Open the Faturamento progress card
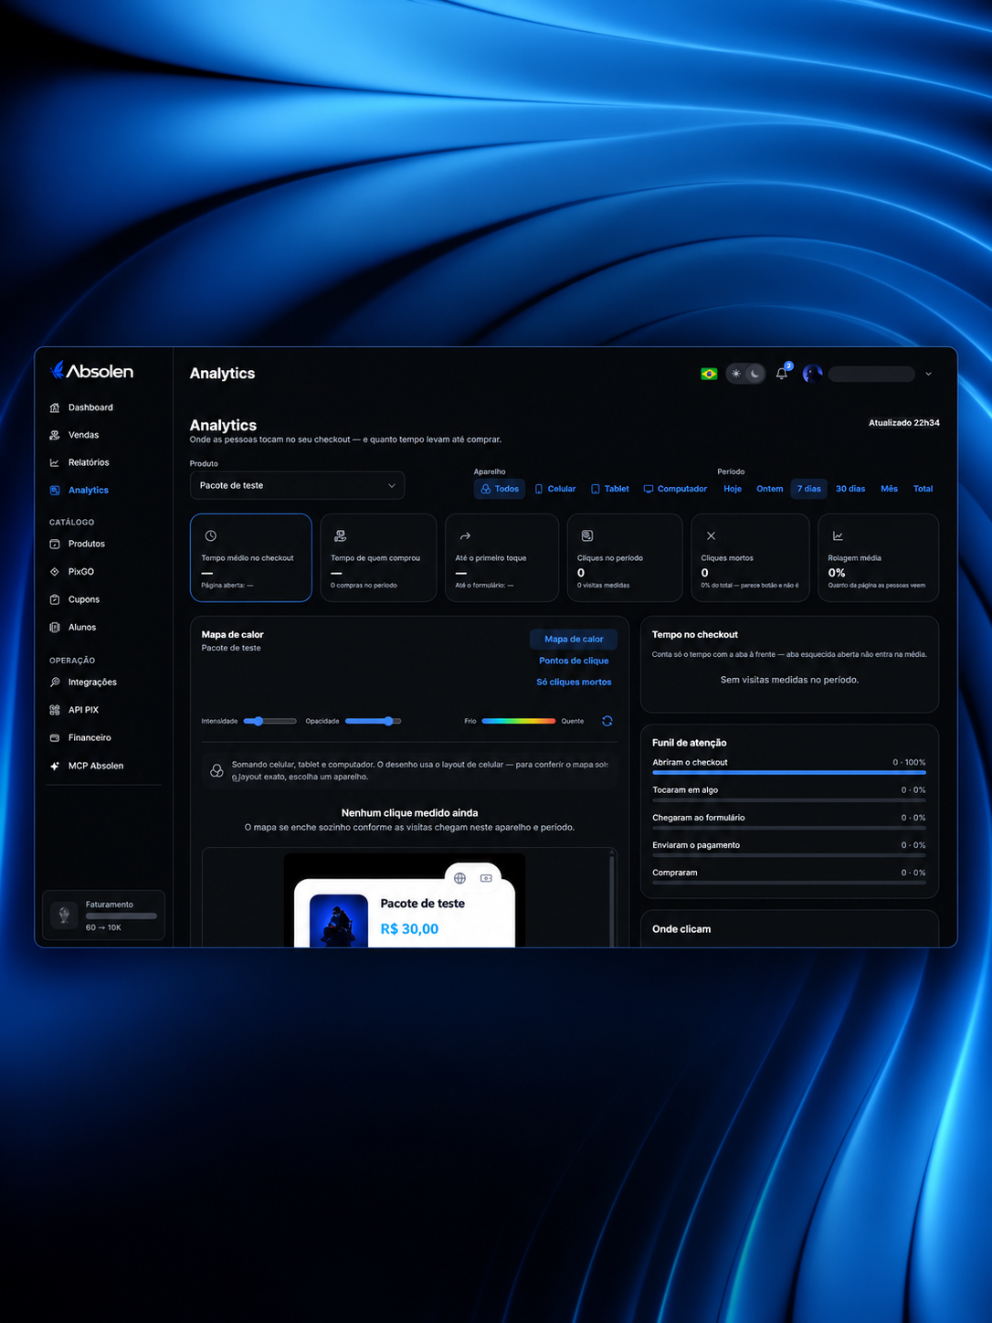The height and width of the screenshot is (1323, 992). 103,916
